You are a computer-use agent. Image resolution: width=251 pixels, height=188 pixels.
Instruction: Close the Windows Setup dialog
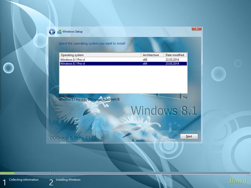pyautogui.click(x=196, y=29)
